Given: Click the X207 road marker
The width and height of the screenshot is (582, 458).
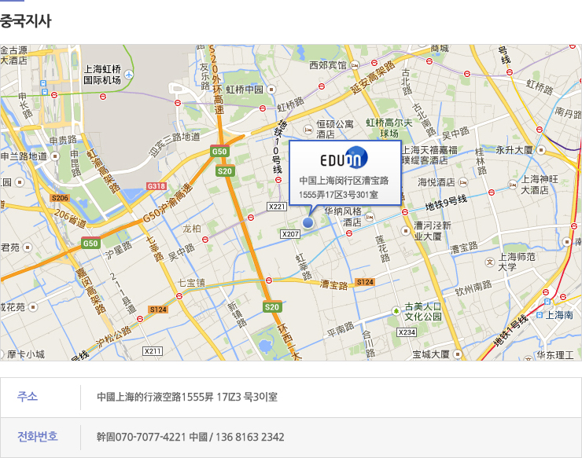Looking at the screenshot, I should (x=290, y=234).
